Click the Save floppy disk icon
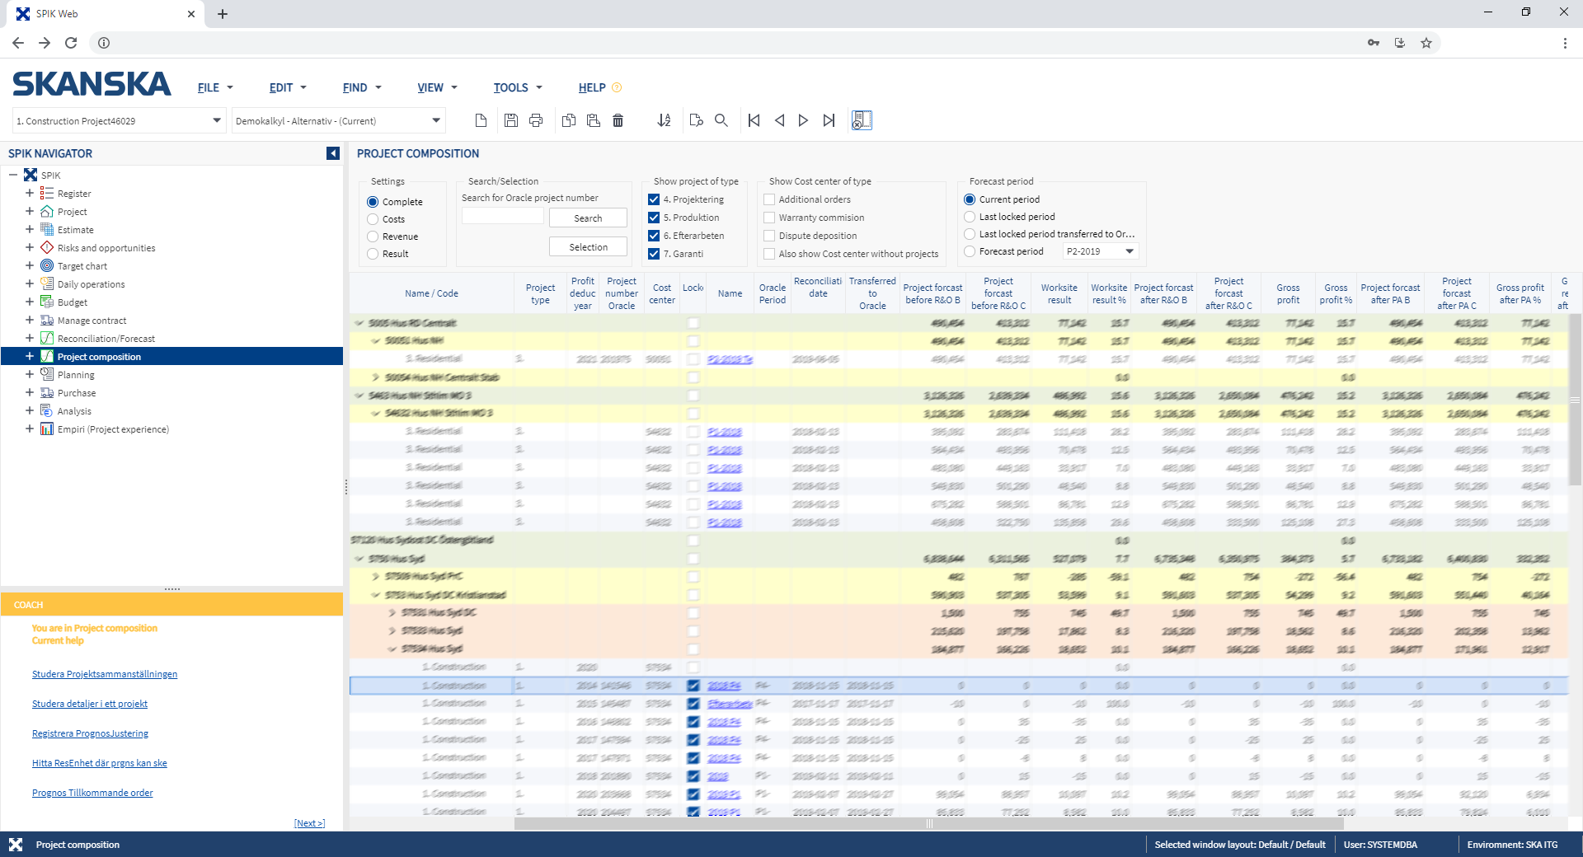 click(x=511, y=120)
